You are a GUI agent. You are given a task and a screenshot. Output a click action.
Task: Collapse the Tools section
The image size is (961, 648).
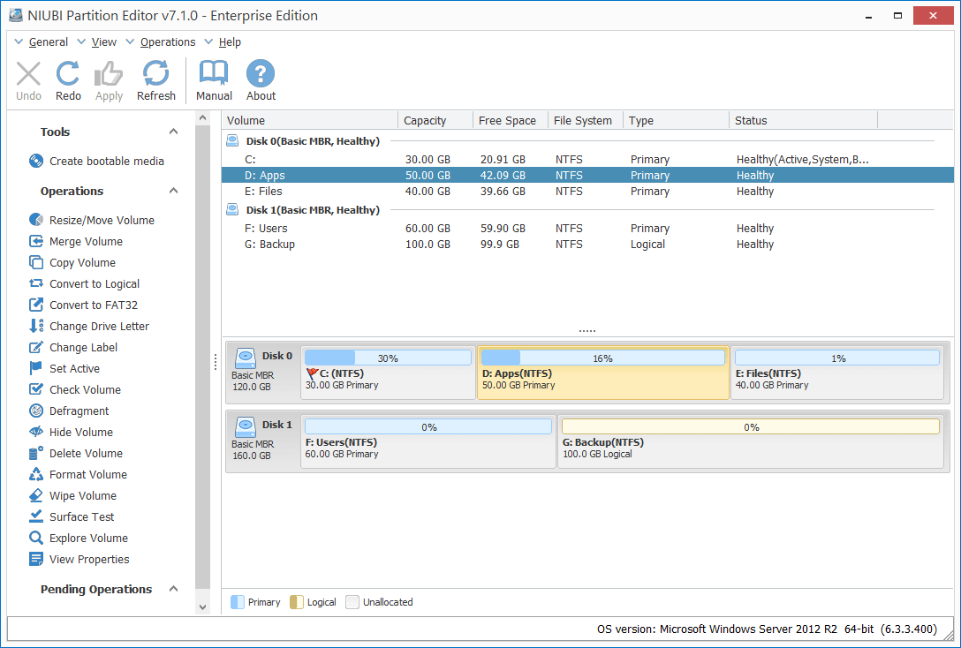coord(173,132)
